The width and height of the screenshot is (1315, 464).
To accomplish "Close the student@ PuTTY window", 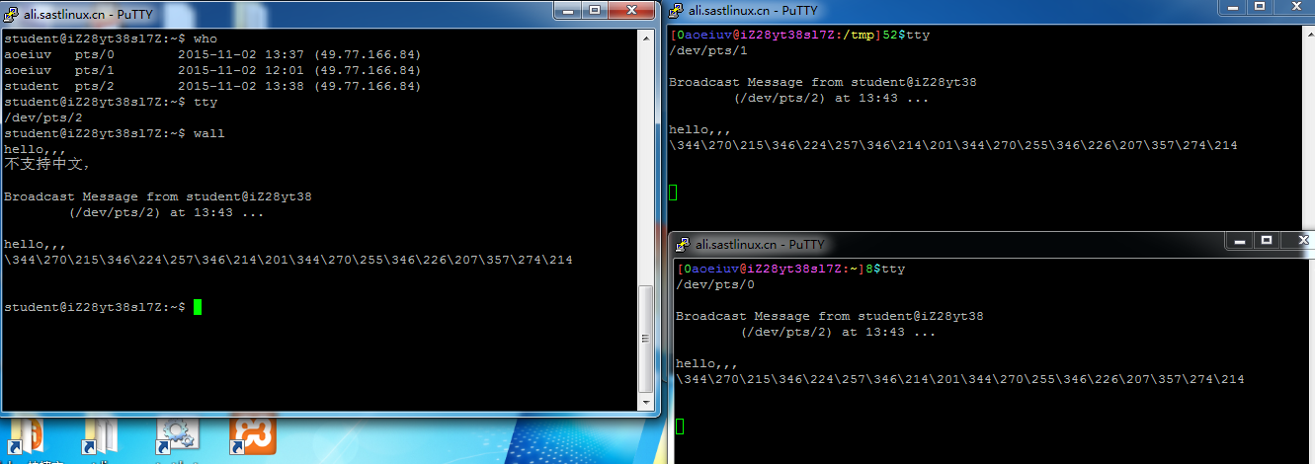I will coord(630,11).
